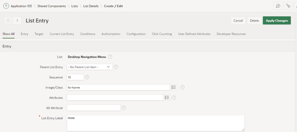Screen dimensions: 297x132
Task: Click the up arrow icon beside Application 105
Action: pos(6,6)
